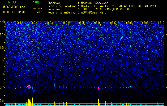Image resolution: width=167 pixels, height=106 pixels.
Task: Click the Observer name Masayuki Kobayashi
Action: click(95, 3)
